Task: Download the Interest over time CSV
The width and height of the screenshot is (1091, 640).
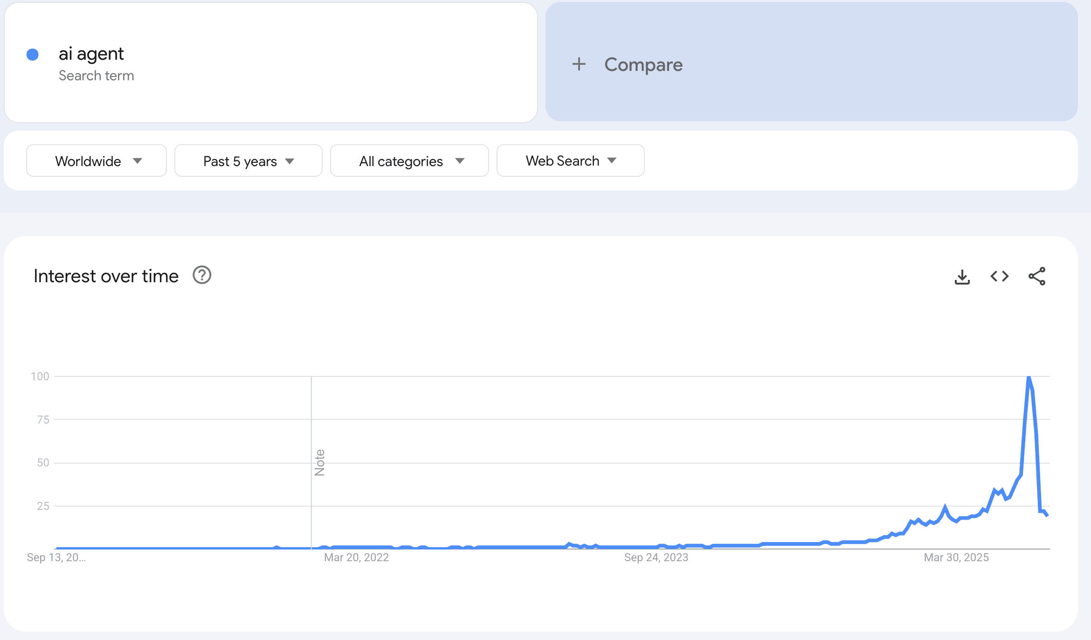Action: [962, 277]
